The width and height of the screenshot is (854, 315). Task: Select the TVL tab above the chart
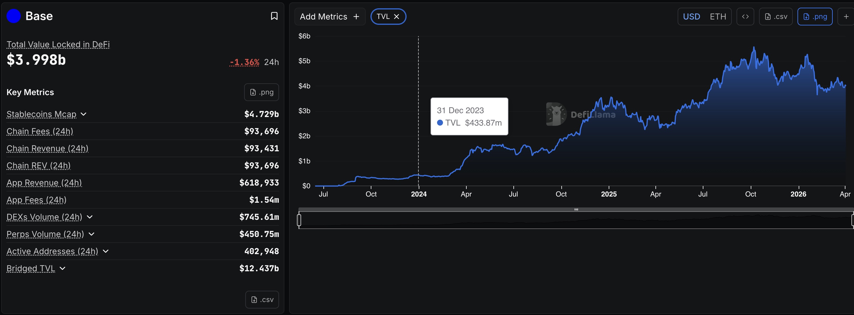point(384,16)
